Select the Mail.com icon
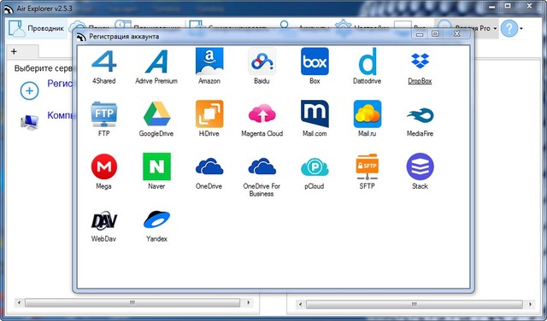Screen dimensions: 547x321 315,114
